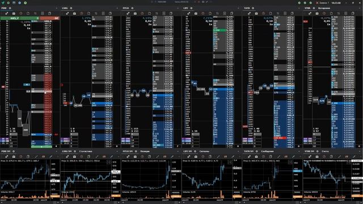
Task: Open the briefcase icon in LSNG order book toolbar
Action: (x=74, y=14)
